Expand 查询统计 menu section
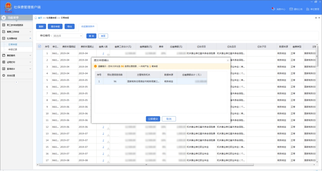The height and width of the screenshot is (171, 322). [x=16, y=69]
